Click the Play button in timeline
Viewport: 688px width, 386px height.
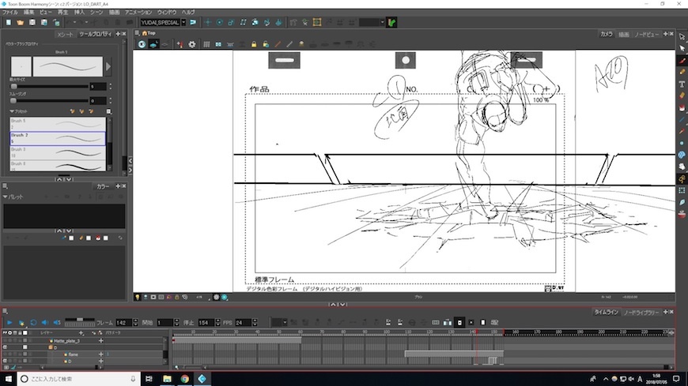(9, 323)
